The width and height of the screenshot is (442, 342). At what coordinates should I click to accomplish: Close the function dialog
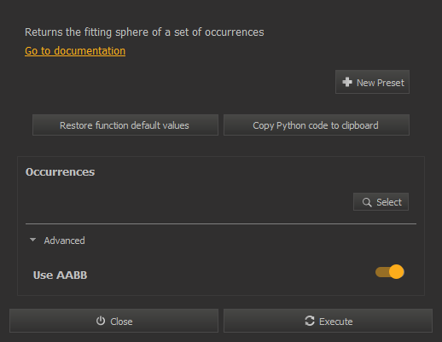(x=113, y=321)
